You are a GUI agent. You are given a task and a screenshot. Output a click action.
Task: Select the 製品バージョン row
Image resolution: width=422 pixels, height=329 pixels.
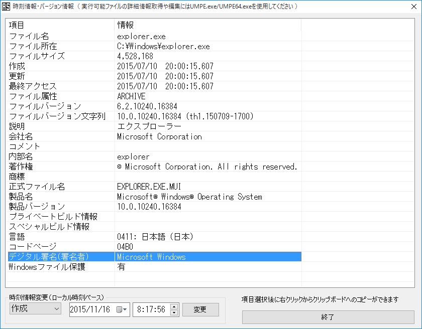coord(155,207)
